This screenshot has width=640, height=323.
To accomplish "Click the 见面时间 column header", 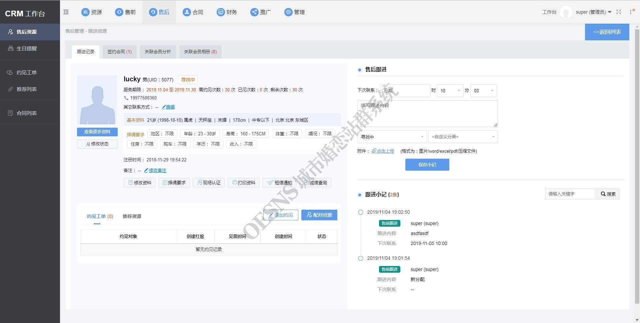I will 237,236.
